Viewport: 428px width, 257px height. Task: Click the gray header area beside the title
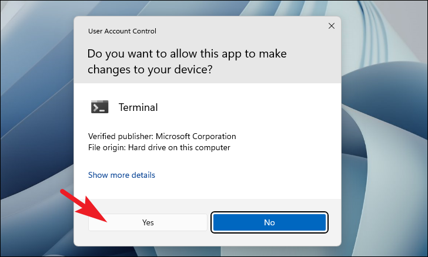tap(240, 31)
